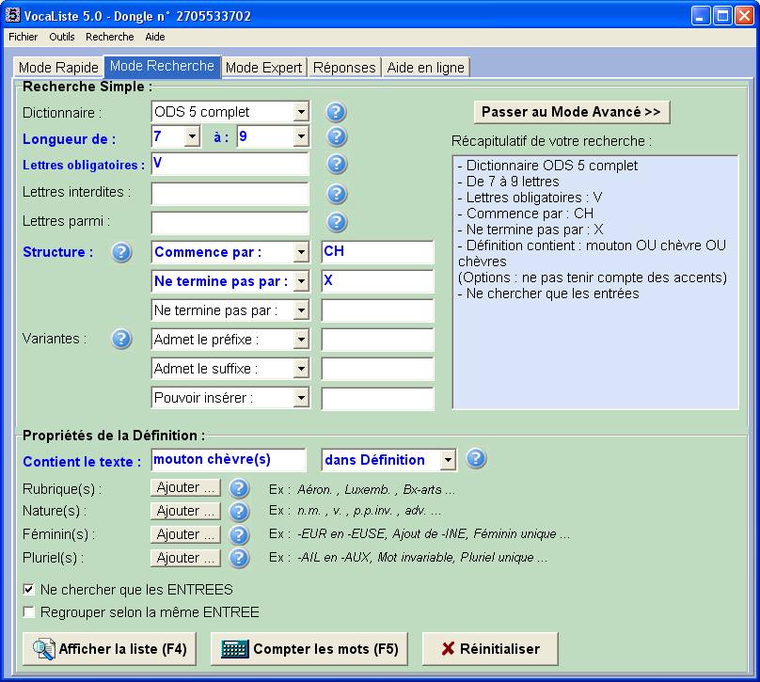Click the VocaListe title bar app icon
The height and width of the screenshot is (682, 760).
[x=12, y=15]
